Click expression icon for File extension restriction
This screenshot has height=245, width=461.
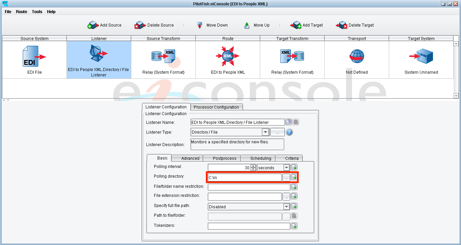point(294,196)
